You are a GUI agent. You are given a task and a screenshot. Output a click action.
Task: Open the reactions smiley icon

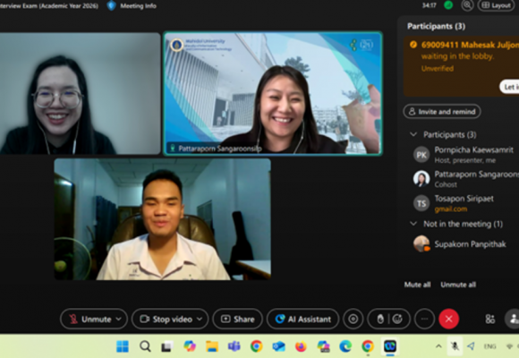397,319
